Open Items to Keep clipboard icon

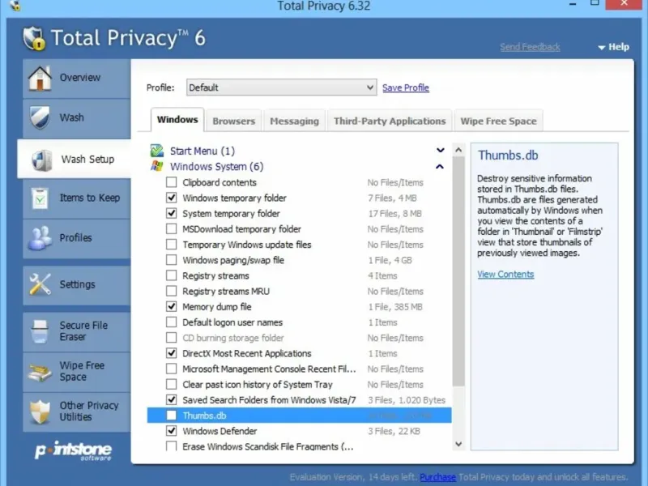[x=40, y=198]
